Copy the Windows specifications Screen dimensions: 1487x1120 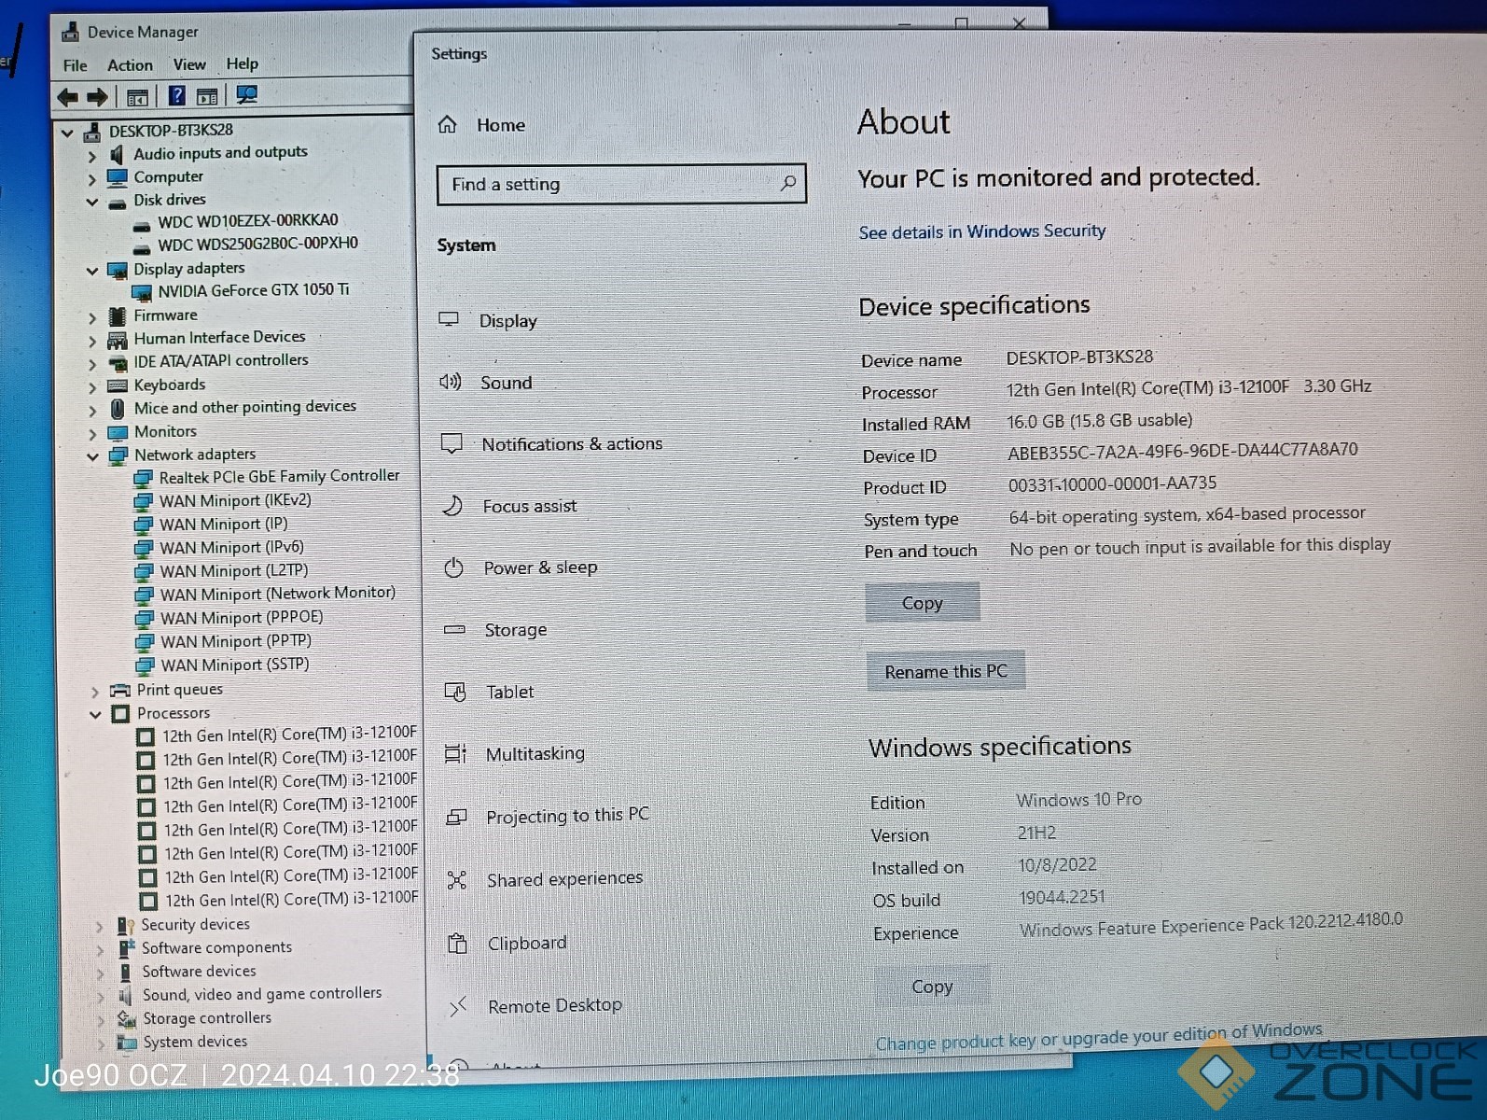click(933, 987)
